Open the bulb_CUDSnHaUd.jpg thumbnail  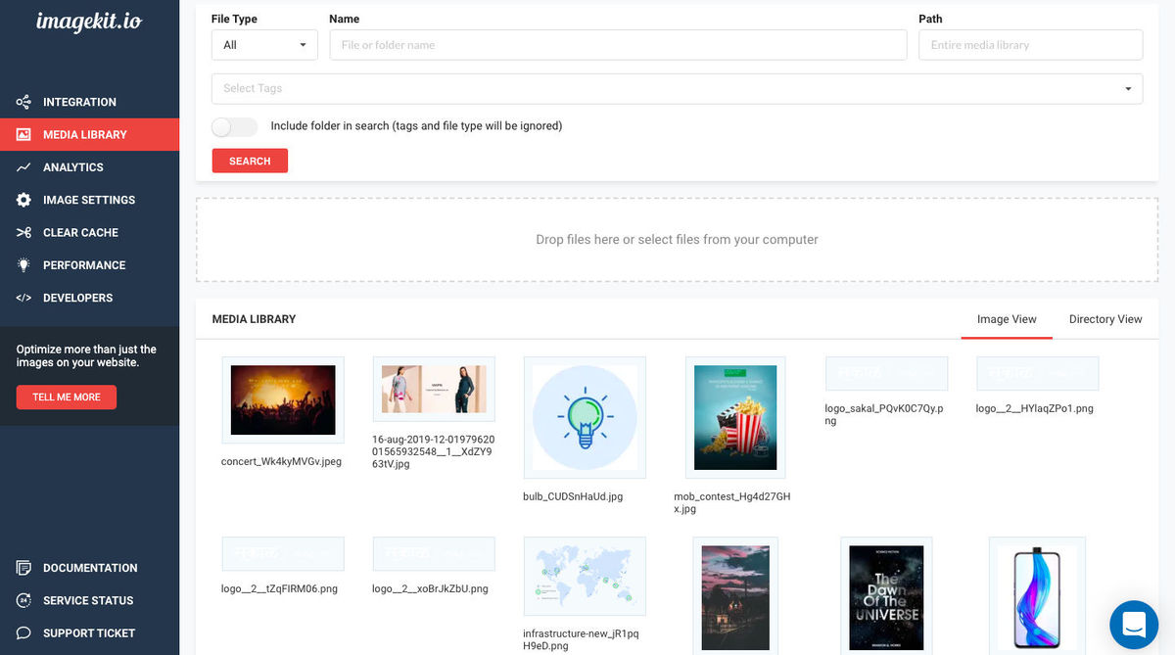584,417
